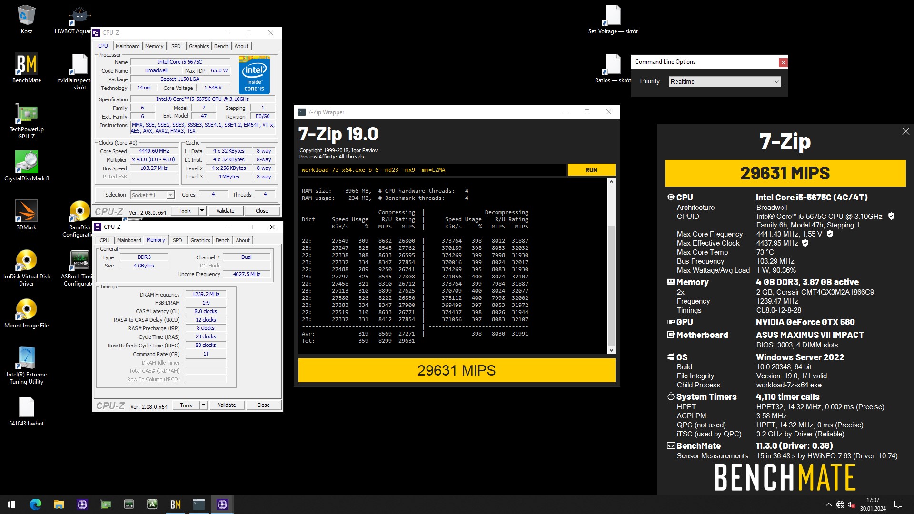Launch BenchMate desktop icon
Screen dimensions: 914x514
pos(27,68)
